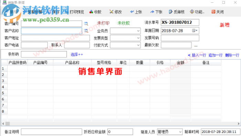
Task: Click the horizontal scrollbar right arrow
Action: (238, 124)
